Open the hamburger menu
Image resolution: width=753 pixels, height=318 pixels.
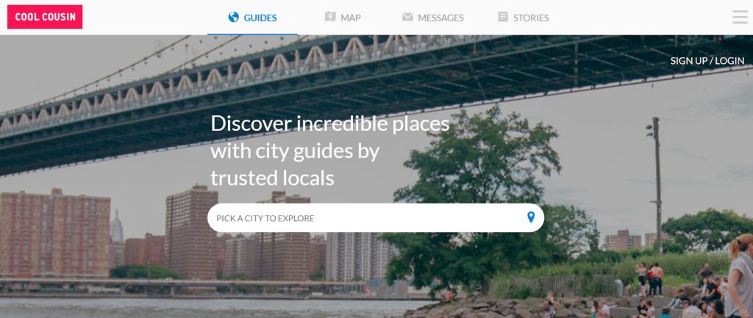740,17
